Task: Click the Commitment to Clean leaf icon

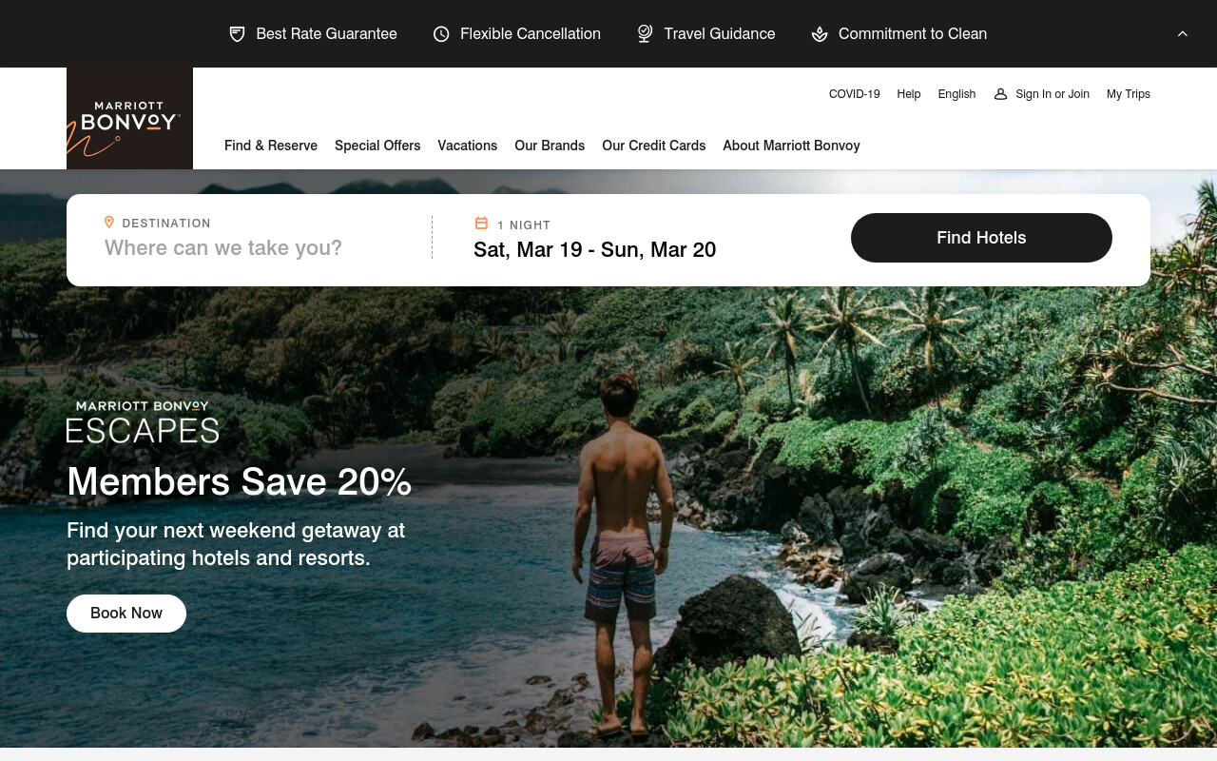Action: (820, 34)
